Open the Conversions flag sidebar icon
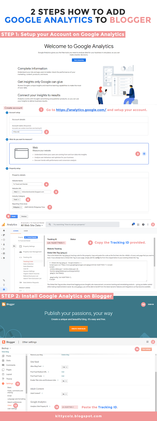Image resolution: width=157 pixels, height=421 pixels. pos(4,258)
